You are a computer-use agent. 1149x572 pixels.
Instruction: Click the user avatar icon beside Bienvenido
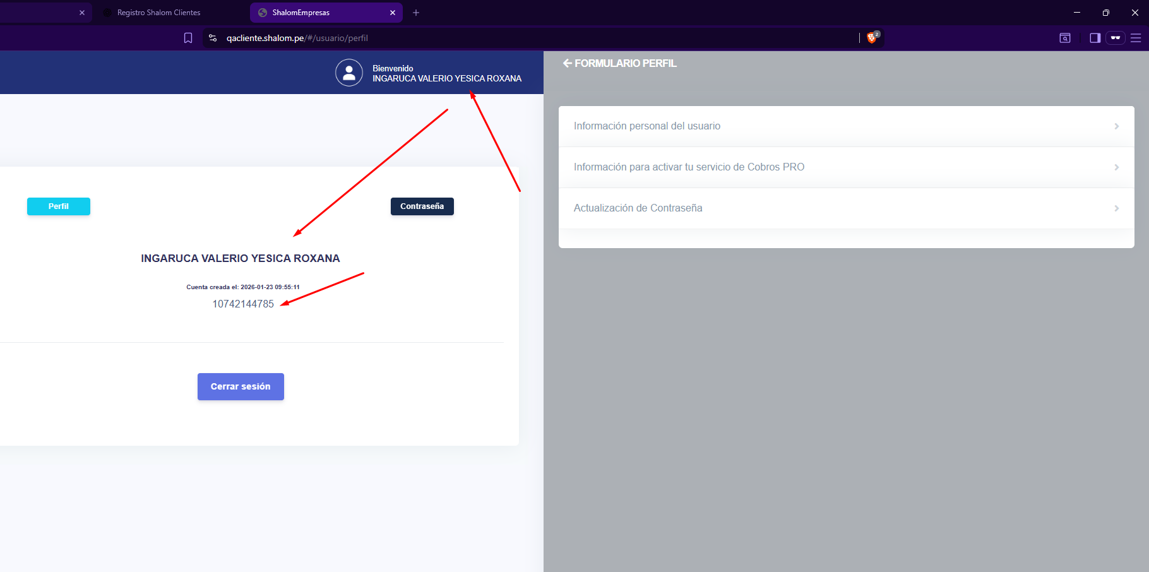(x=349, y=73)
